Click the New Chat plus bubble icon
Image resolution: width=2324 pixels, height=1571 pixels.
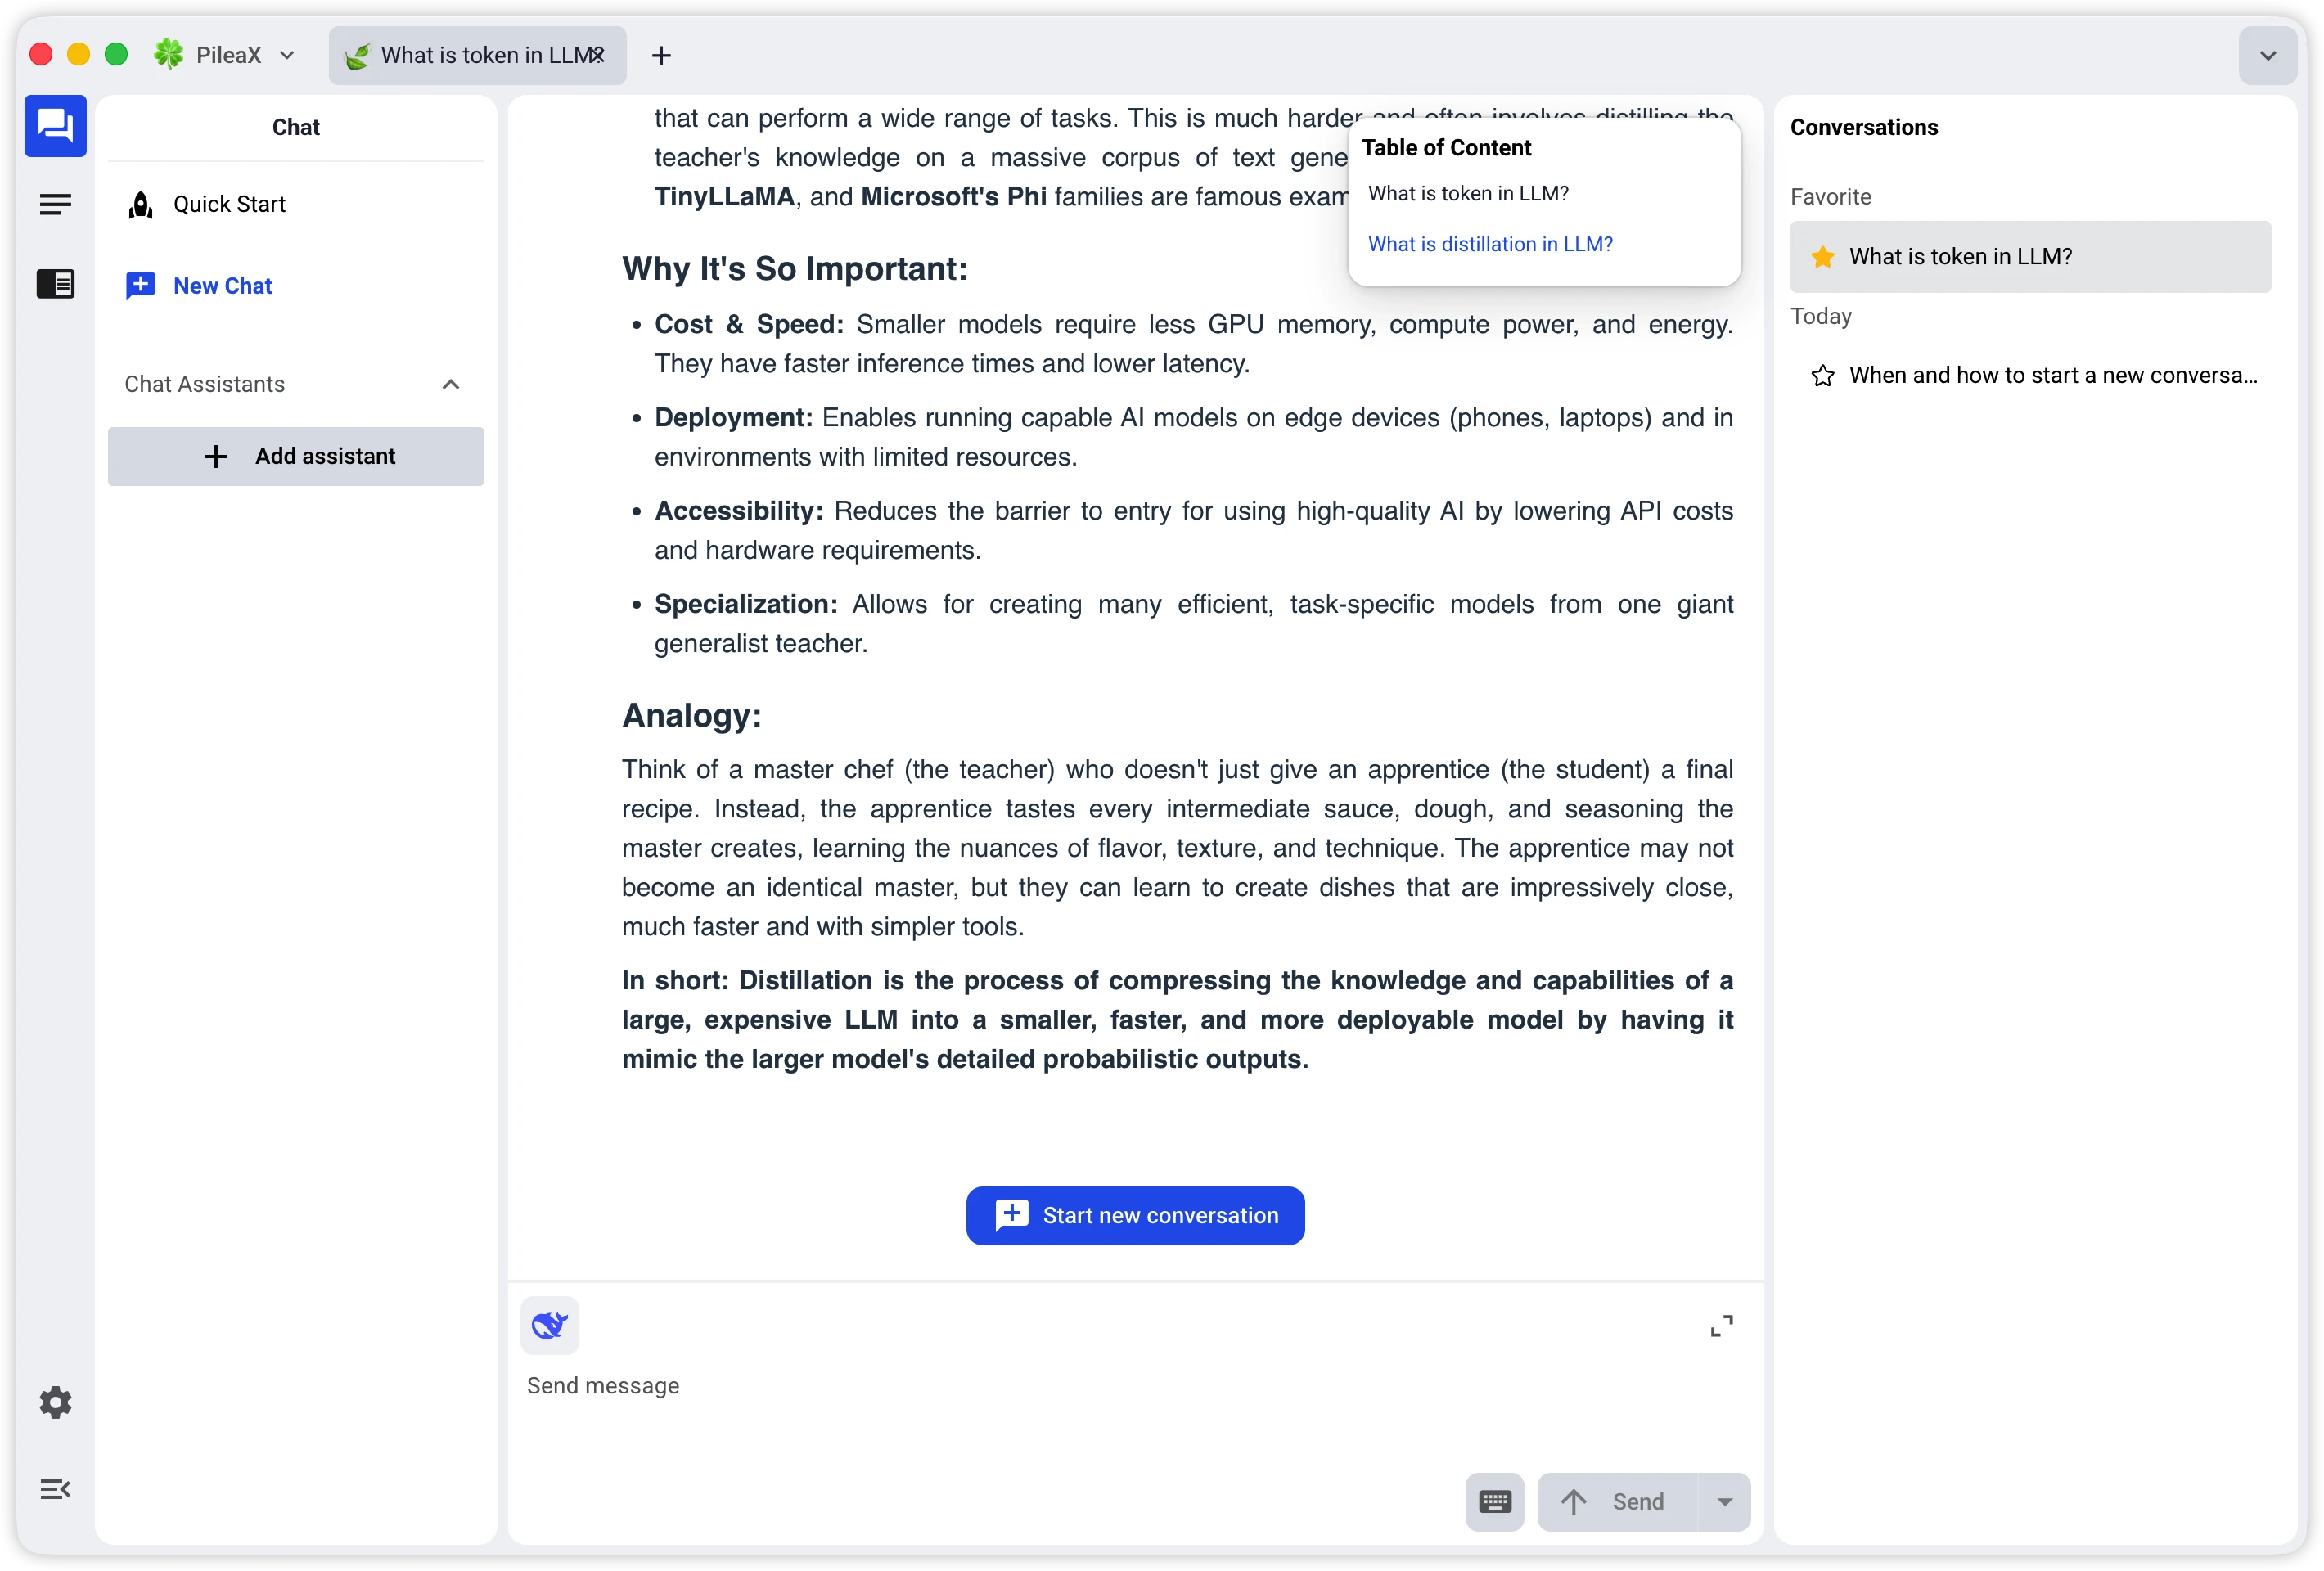(140, 286)
